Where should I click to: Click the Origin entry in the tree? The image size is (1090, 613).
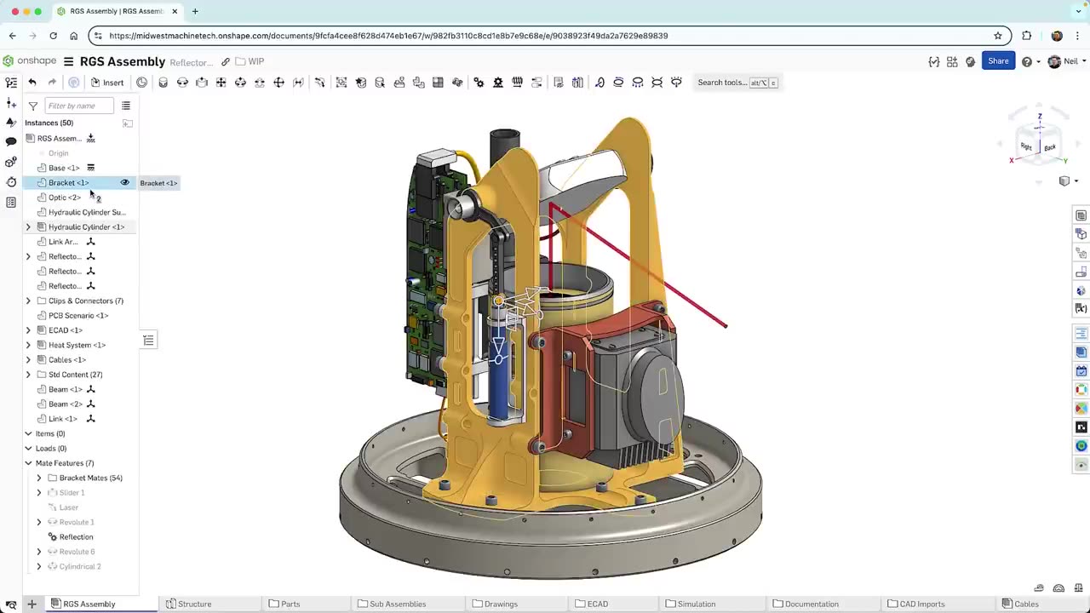[58, 153]
